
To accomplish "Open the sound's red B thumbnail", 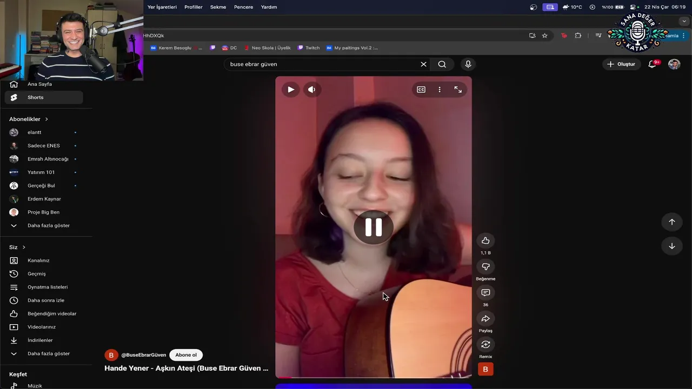I will [x=485, y=369].
